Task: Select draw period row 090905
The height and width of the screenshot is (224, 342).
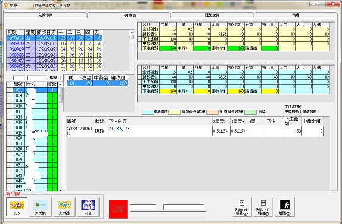Action: point(55,66)
